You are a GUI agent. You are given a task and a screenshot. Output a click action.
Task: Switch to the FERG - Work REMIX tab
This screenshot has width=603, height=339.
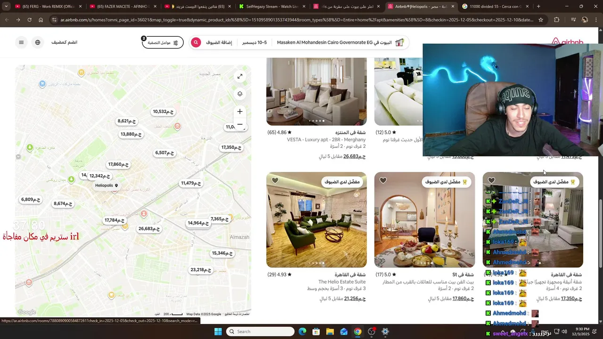tap(49, 7)
